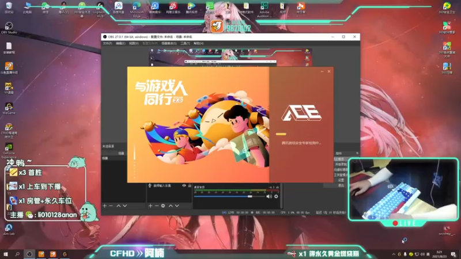
Task: Open the GeForce Experience shortcut
Action: pyautogui.click(x=9, y=150)
